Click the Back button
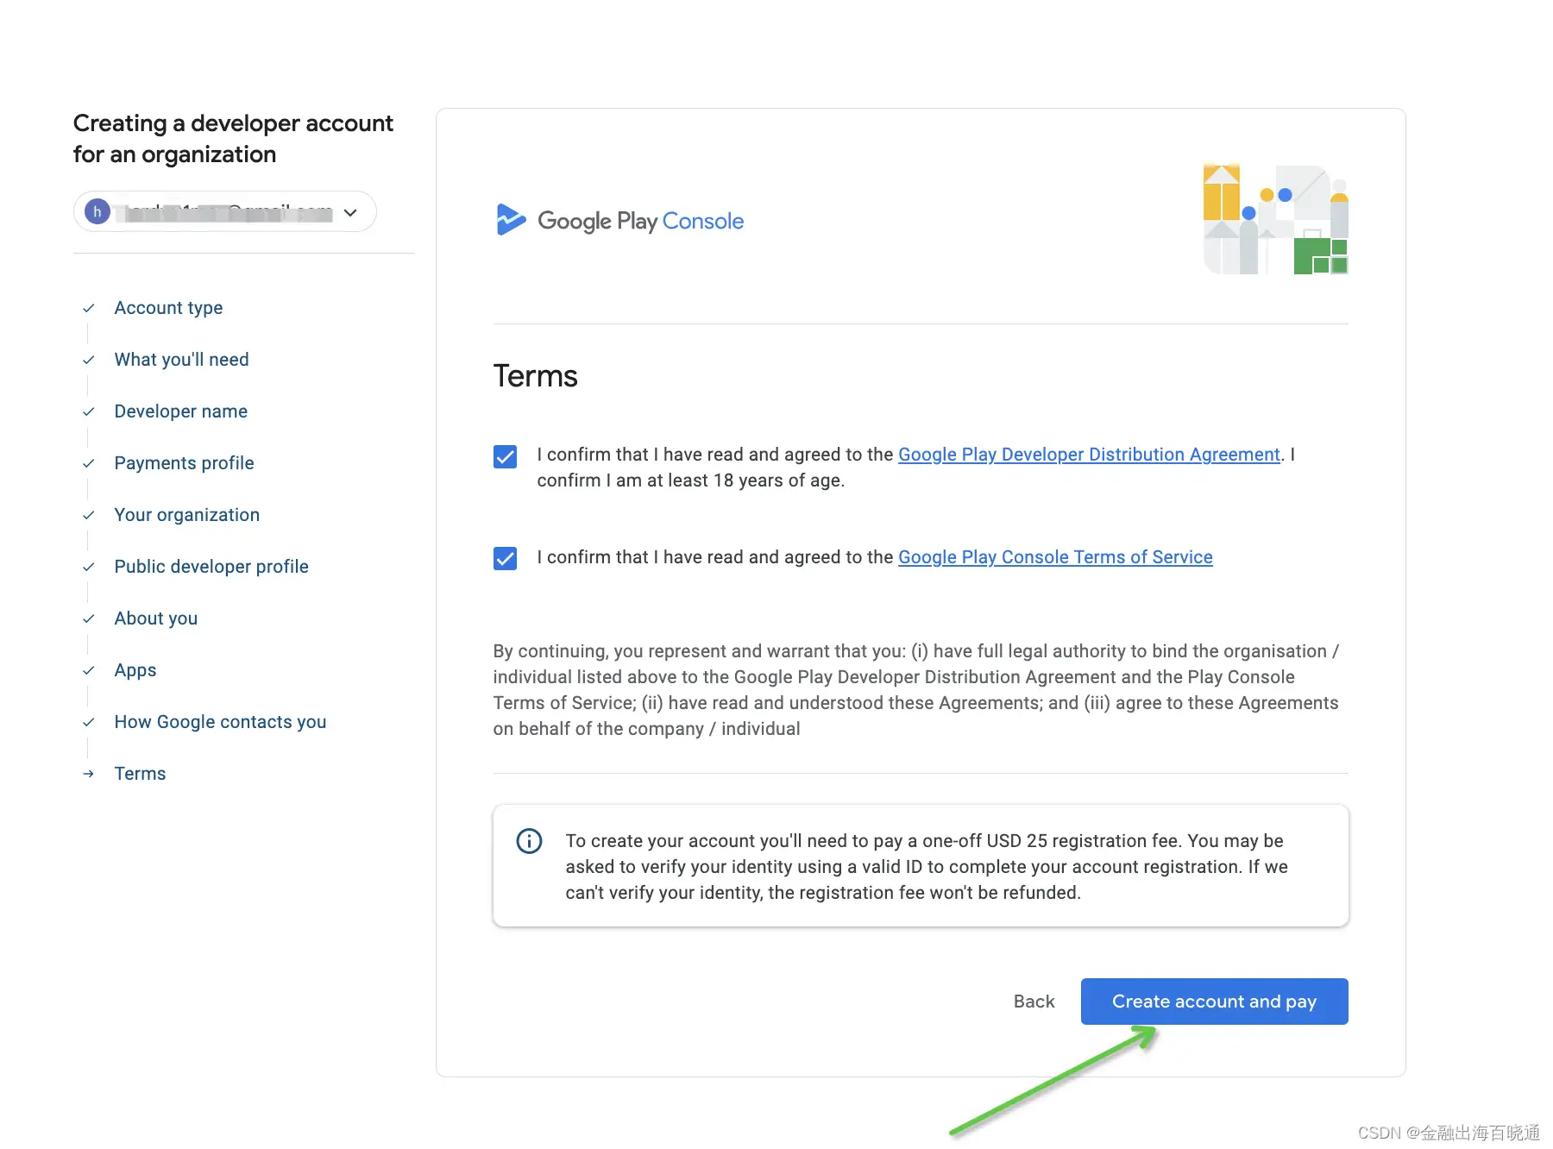This screenshot has height=1149, width=1553. 1034,1001
